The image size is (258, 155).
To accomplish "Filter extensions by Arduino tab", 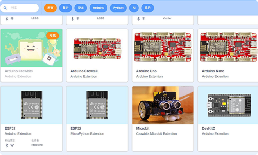I will pyautogui.click(x=99, y=8).
